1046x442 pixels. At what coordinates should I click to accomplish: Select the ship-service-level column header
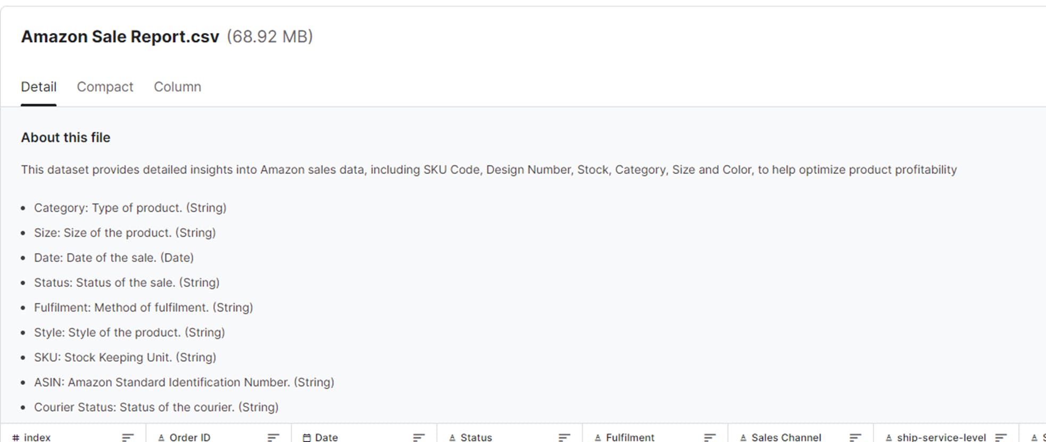941,437
